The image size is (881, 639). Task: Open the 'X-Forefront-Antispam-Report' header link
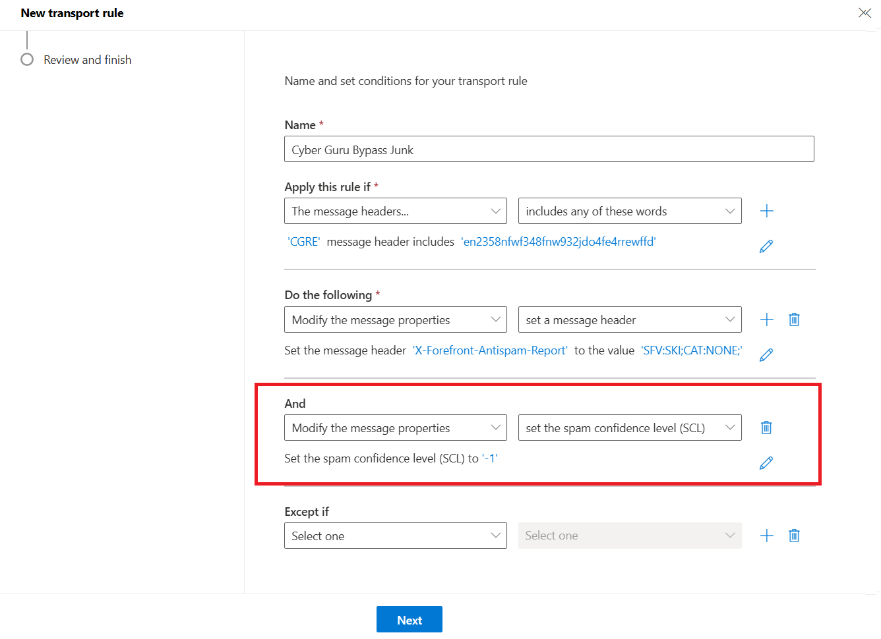click(x=490, y=350)
